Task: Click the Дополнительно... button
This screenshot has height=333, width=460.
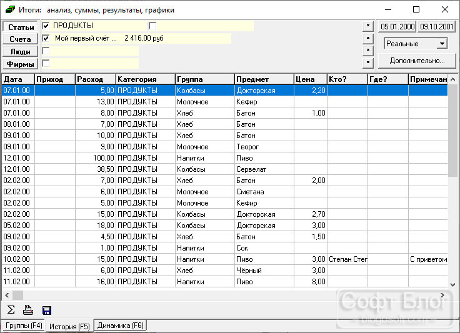Action: [x=417, y=61]
